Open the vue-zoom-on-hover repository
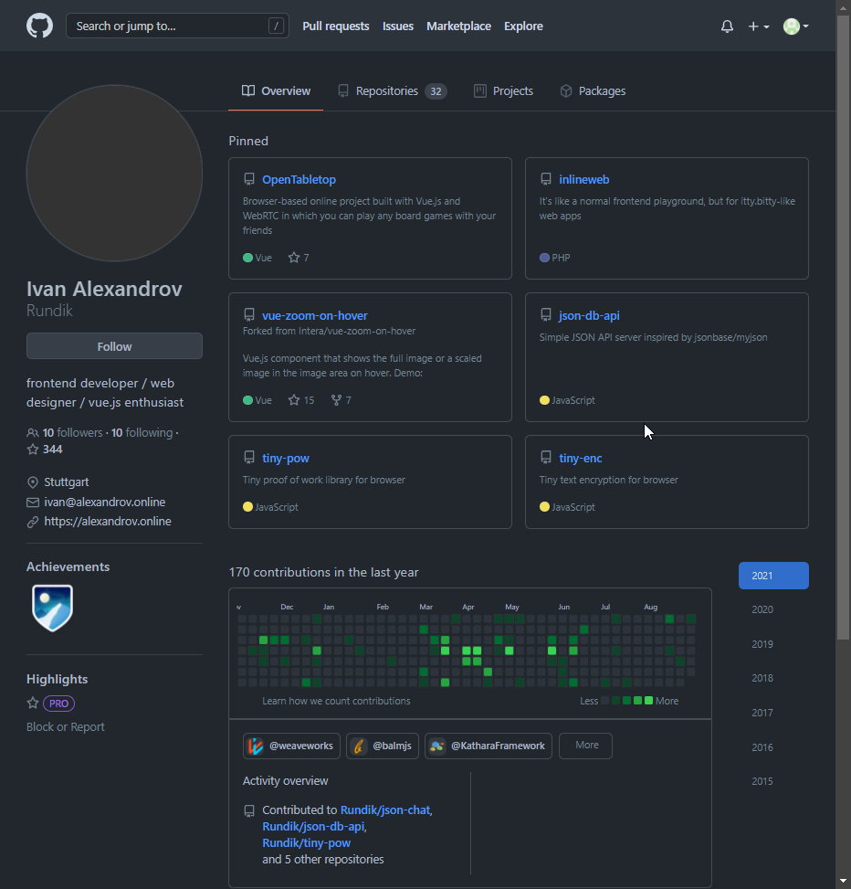The image size is (851, 889). [x=315, y=316]
